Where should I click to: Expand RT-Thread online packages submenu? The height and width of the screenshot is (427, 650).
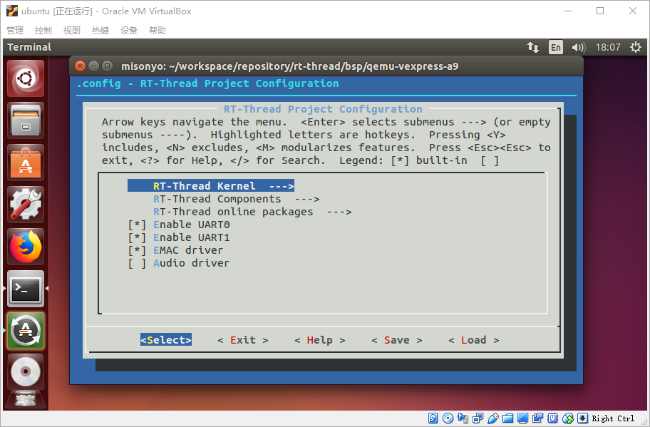point(252,212)
